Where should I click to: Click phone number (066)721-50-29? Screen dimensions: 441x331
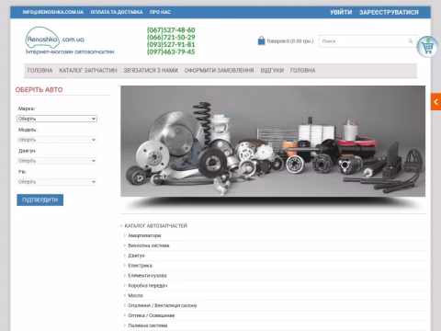[171, 38]
